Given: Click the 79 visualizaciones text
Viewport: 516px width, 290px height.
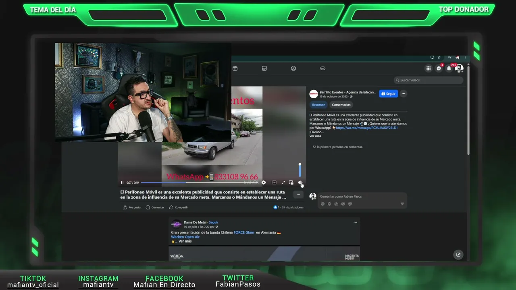Looking at the screenshot, I should pyautogui.click(x=293, y=207).
